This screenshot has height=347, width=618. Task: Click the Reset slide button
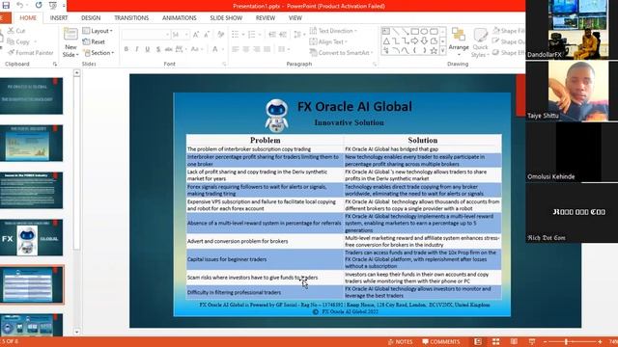[x=94, y=41]
